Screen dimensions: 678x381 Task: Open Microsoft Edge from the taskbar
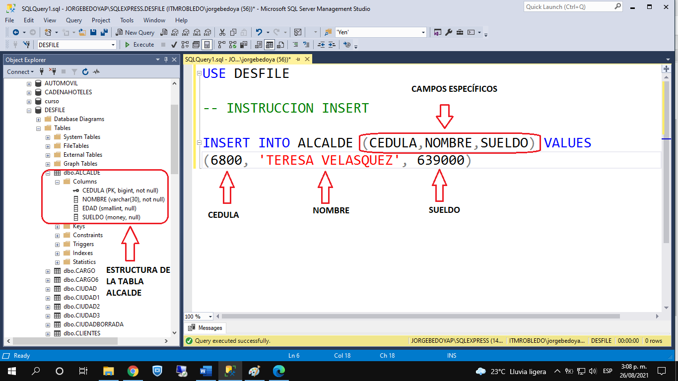coord(279,371)
